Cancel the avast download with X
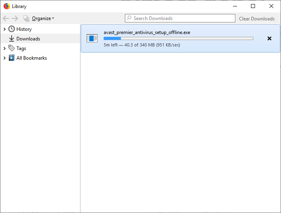The width and height of the screenshot is (281, 213). (269, 38)
